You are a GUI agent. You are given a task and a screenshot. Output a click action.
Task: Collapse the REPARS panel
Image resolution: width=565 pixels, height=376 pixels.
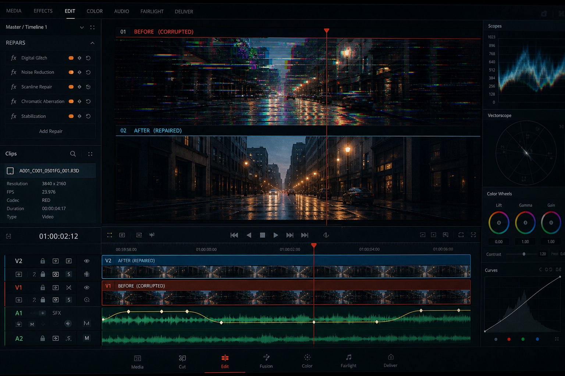coord(92,43)
